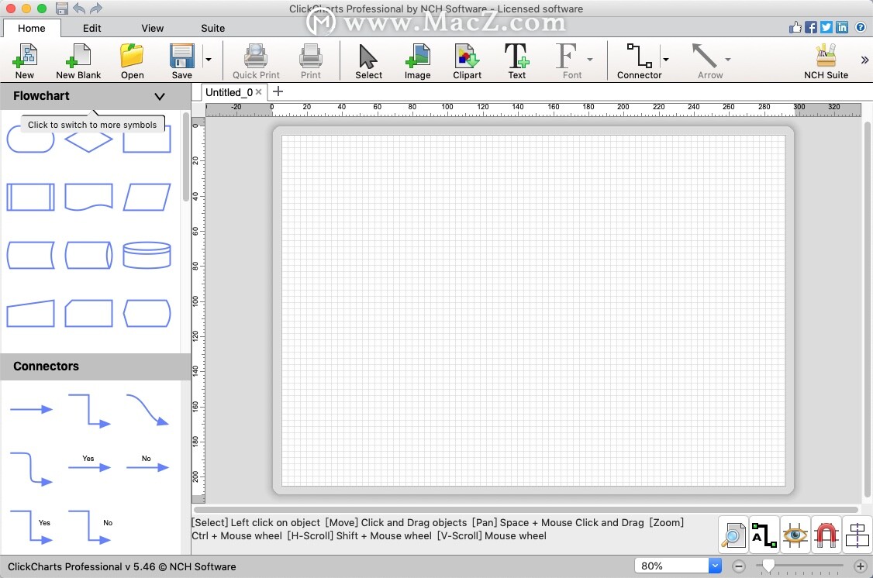873x578 pixels.
Task: Pick the parallelogram data shape
Action: click(147, 197)
